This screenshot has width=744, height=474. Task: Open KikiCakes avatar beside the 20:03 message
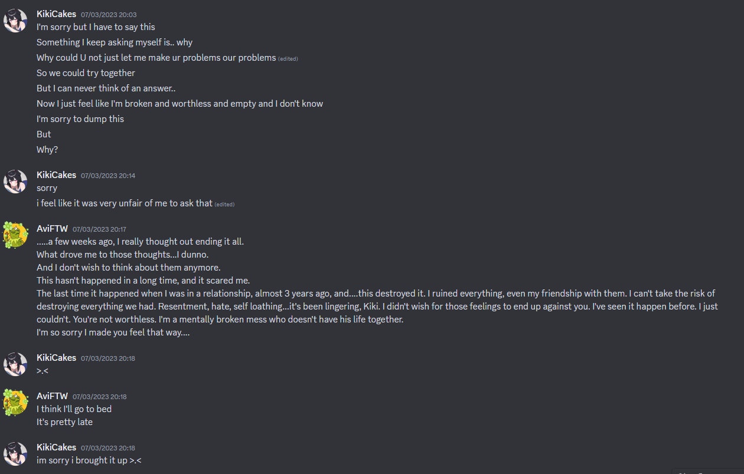[15, 21]
